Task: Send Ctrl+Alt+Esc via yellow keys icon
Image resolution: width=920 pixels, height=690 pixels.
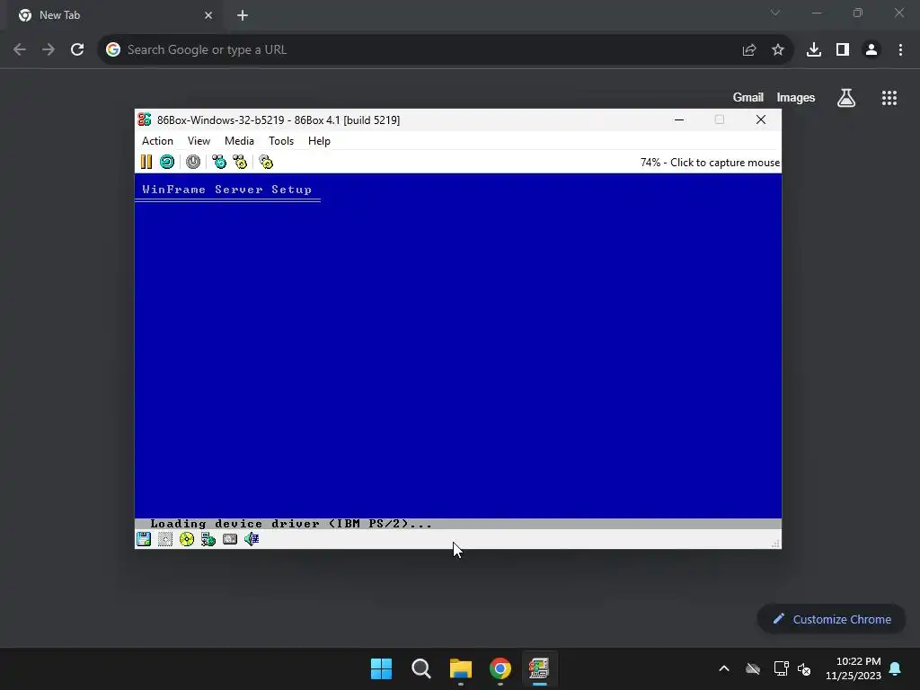Action: pyautogui.click(x=240, y=162)
